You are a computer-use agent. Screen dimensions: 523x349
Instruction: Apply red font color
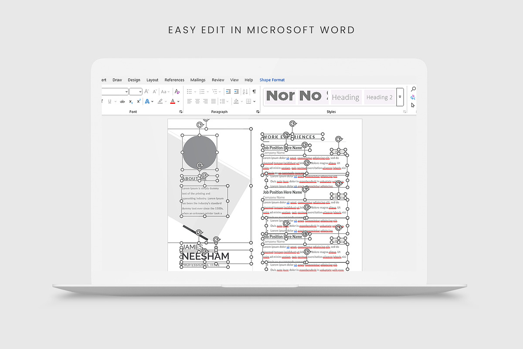click(x=173, y=101)
